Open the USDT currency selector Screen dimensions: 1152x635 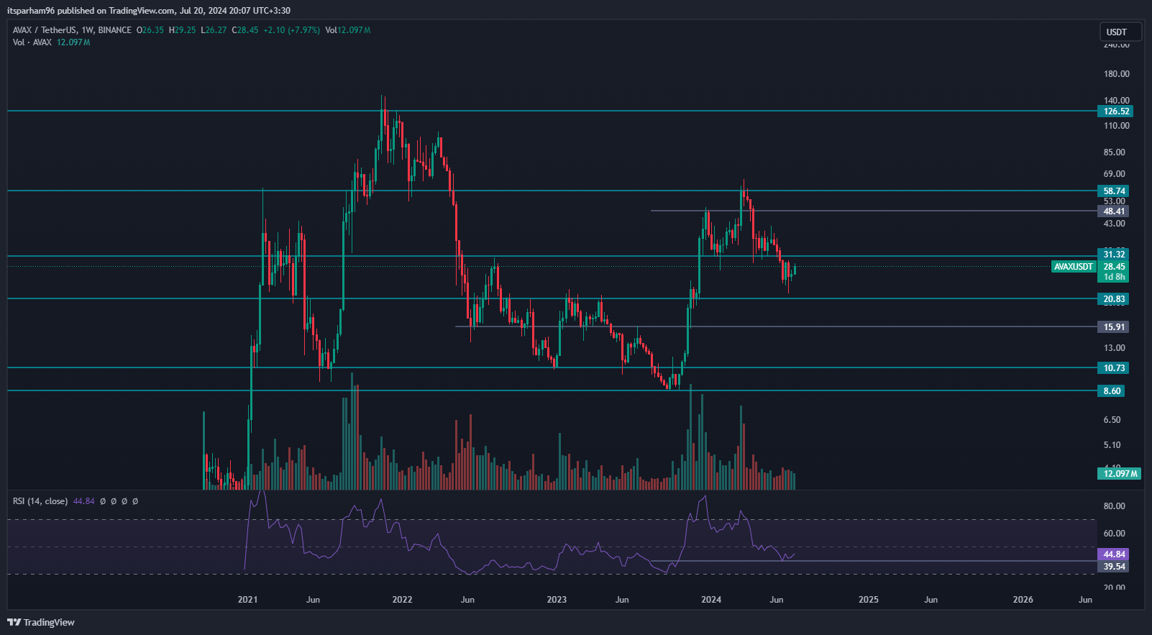tap(1120, 32)
